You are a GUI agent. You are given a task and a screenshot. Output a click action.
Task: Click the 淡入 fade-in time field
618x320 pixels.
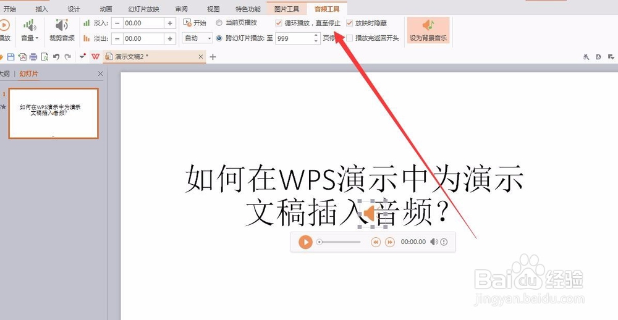tap(143, 23)
